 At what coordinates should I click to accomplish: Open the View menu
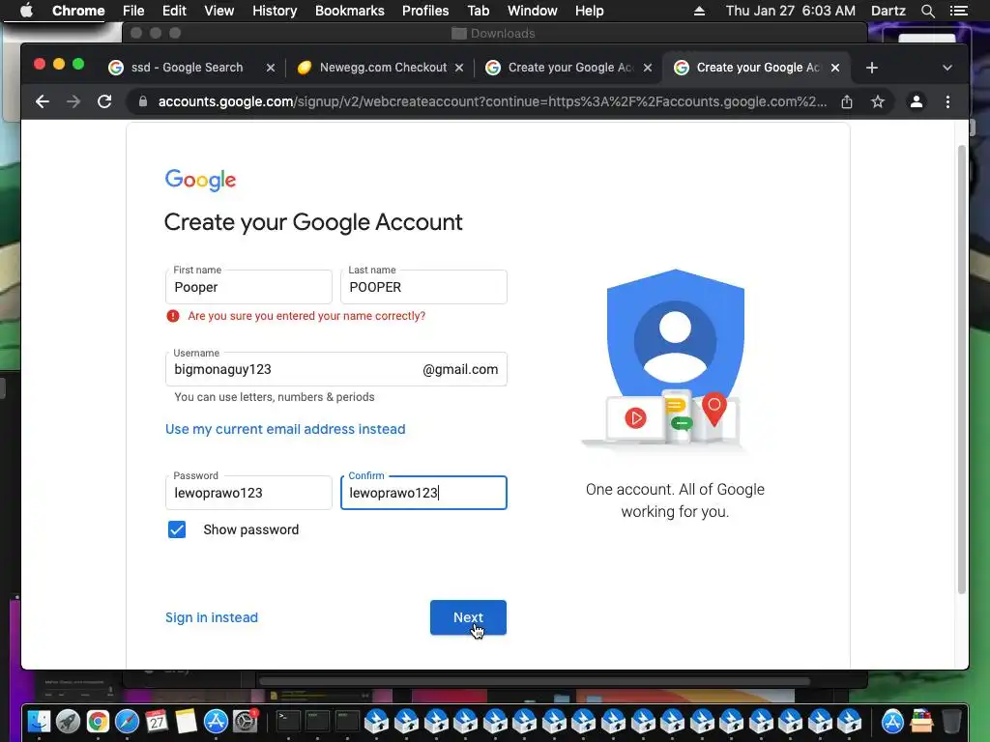coord(219,11)
